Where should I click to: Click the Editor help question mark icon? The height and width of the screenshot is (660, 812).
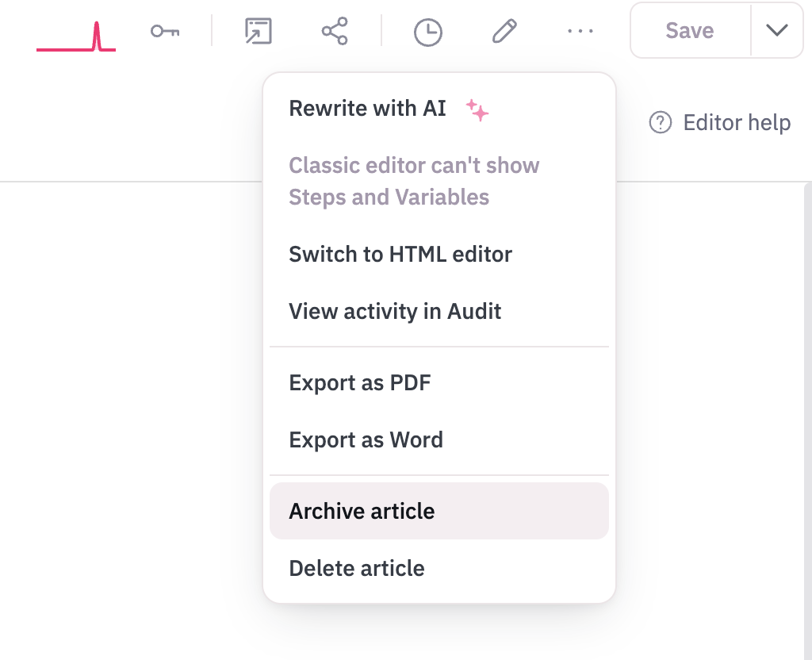pyautogui.click(x=661, y=123)
